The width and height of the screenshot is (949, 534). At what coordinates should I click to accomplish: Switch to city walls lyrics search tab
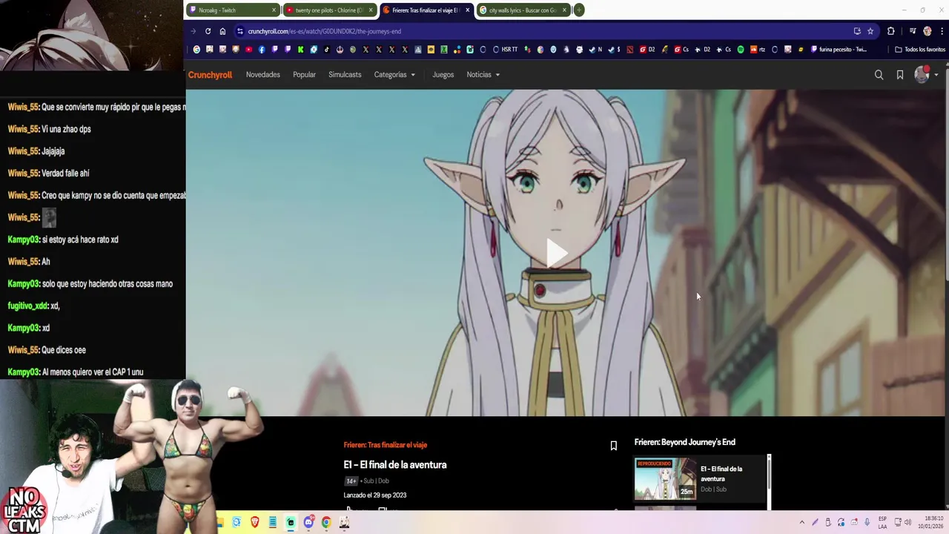click(x=522, y=10)
